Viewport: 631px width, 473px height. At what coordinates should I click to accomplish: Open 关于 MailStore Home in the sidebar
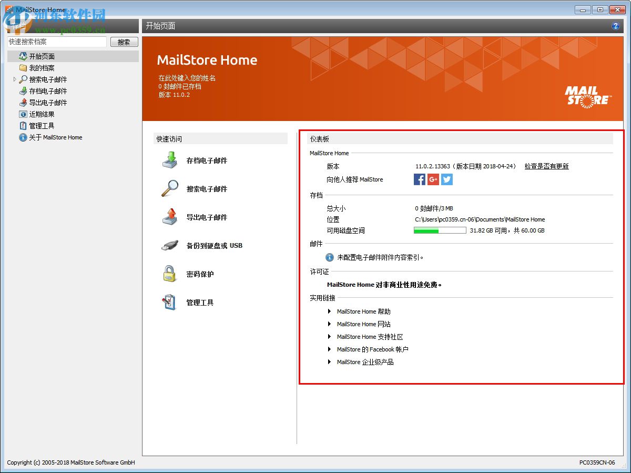click(x=50, y=137)
